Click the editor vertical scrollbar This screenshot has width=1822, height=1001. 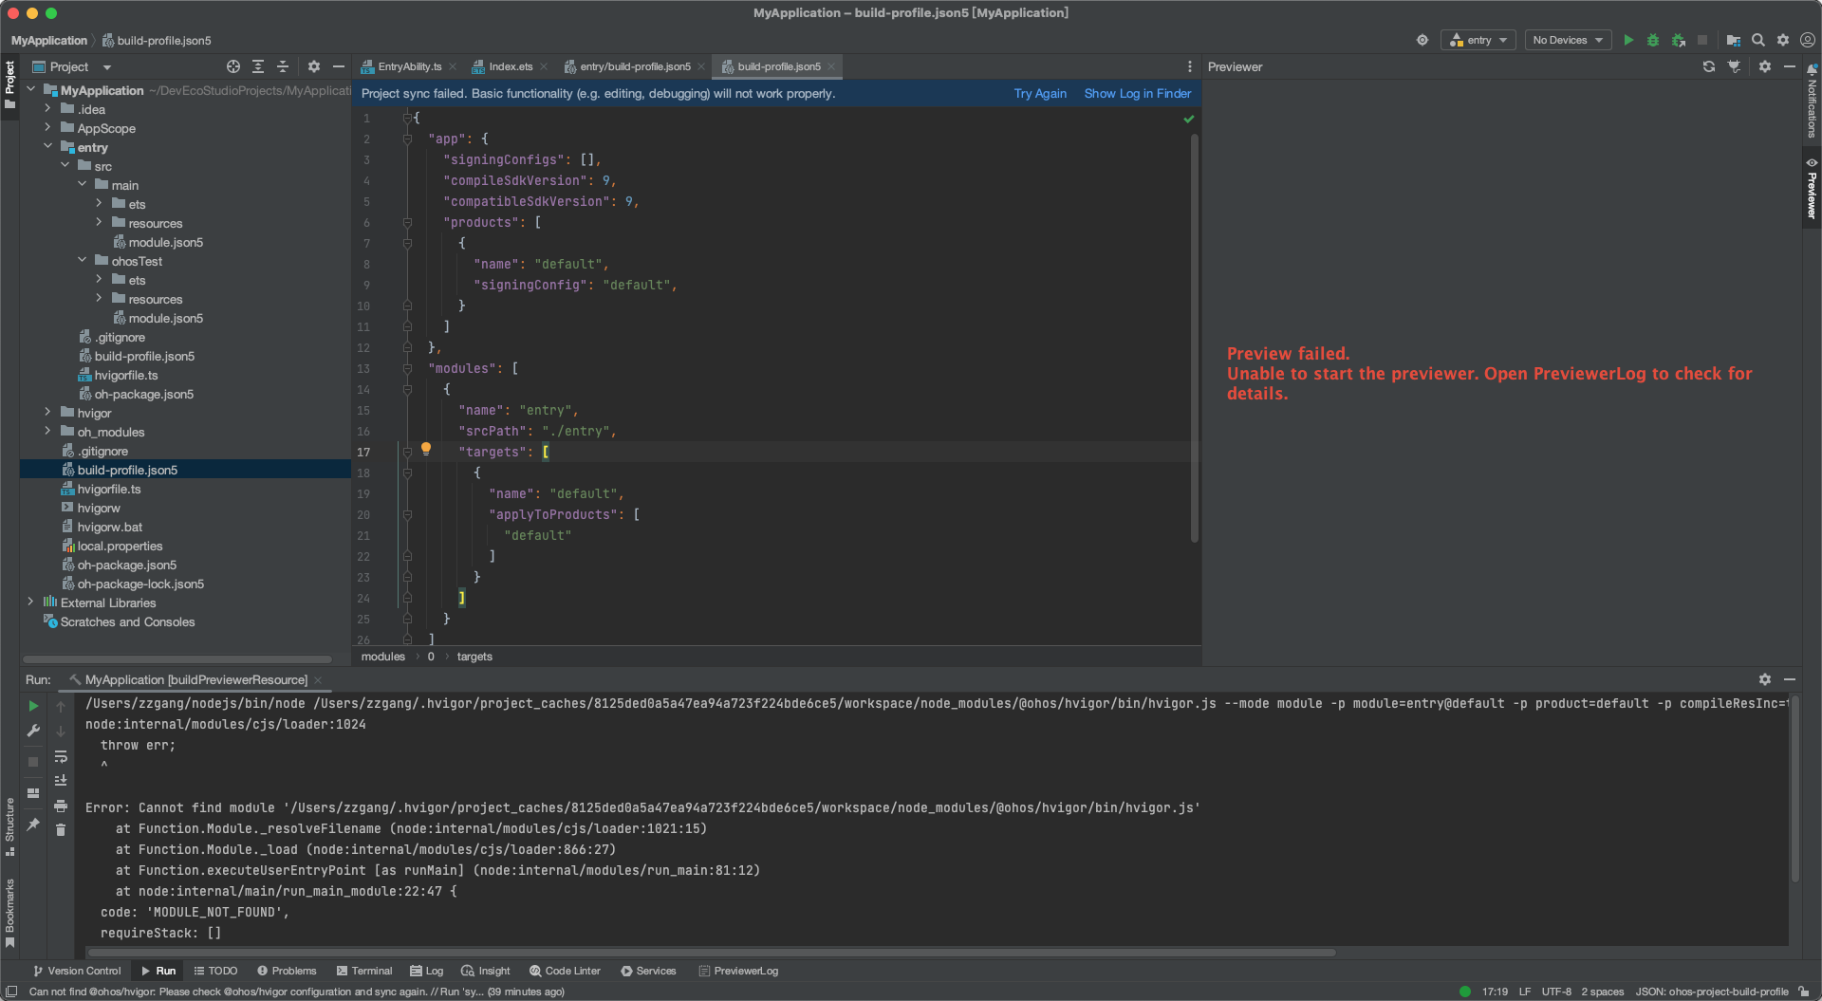[x=1194, y=337]
